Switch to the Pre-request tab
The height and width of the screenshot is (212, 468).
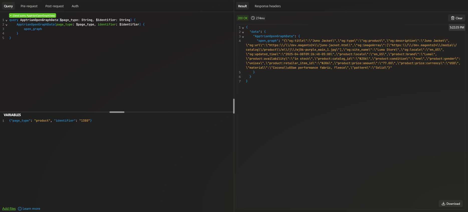pos(29,6)
